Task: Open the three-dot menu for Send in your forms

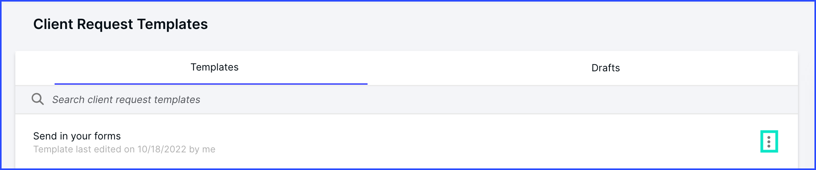Action: (x=769, y=141)
